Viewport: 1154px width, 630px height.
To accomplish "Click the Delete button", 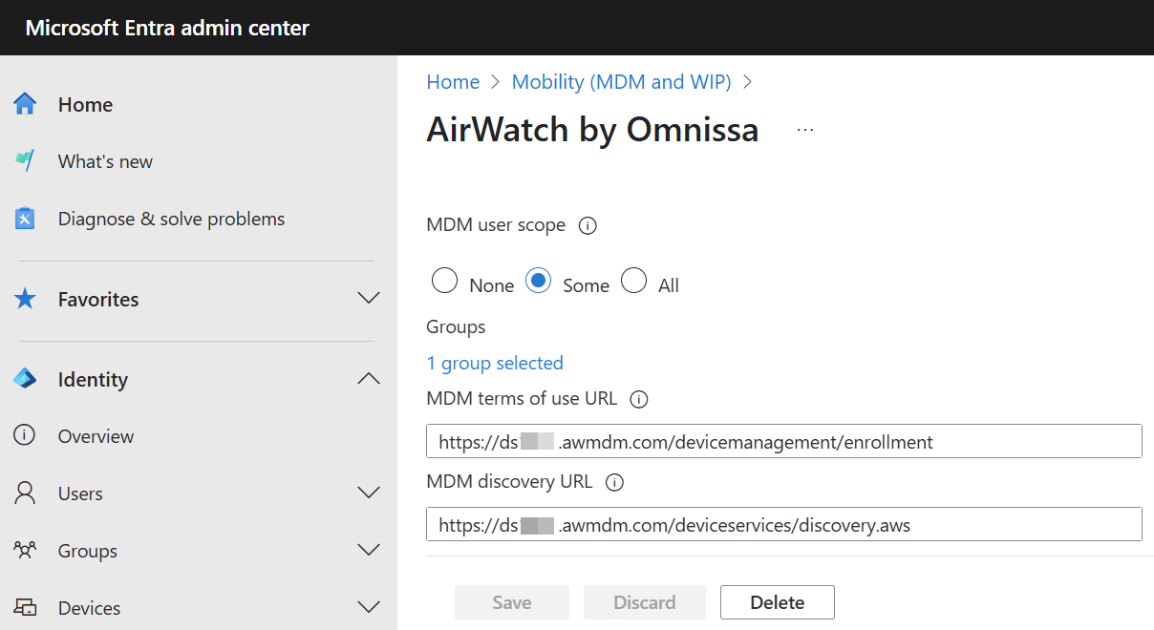I will (x=778, y=602).
